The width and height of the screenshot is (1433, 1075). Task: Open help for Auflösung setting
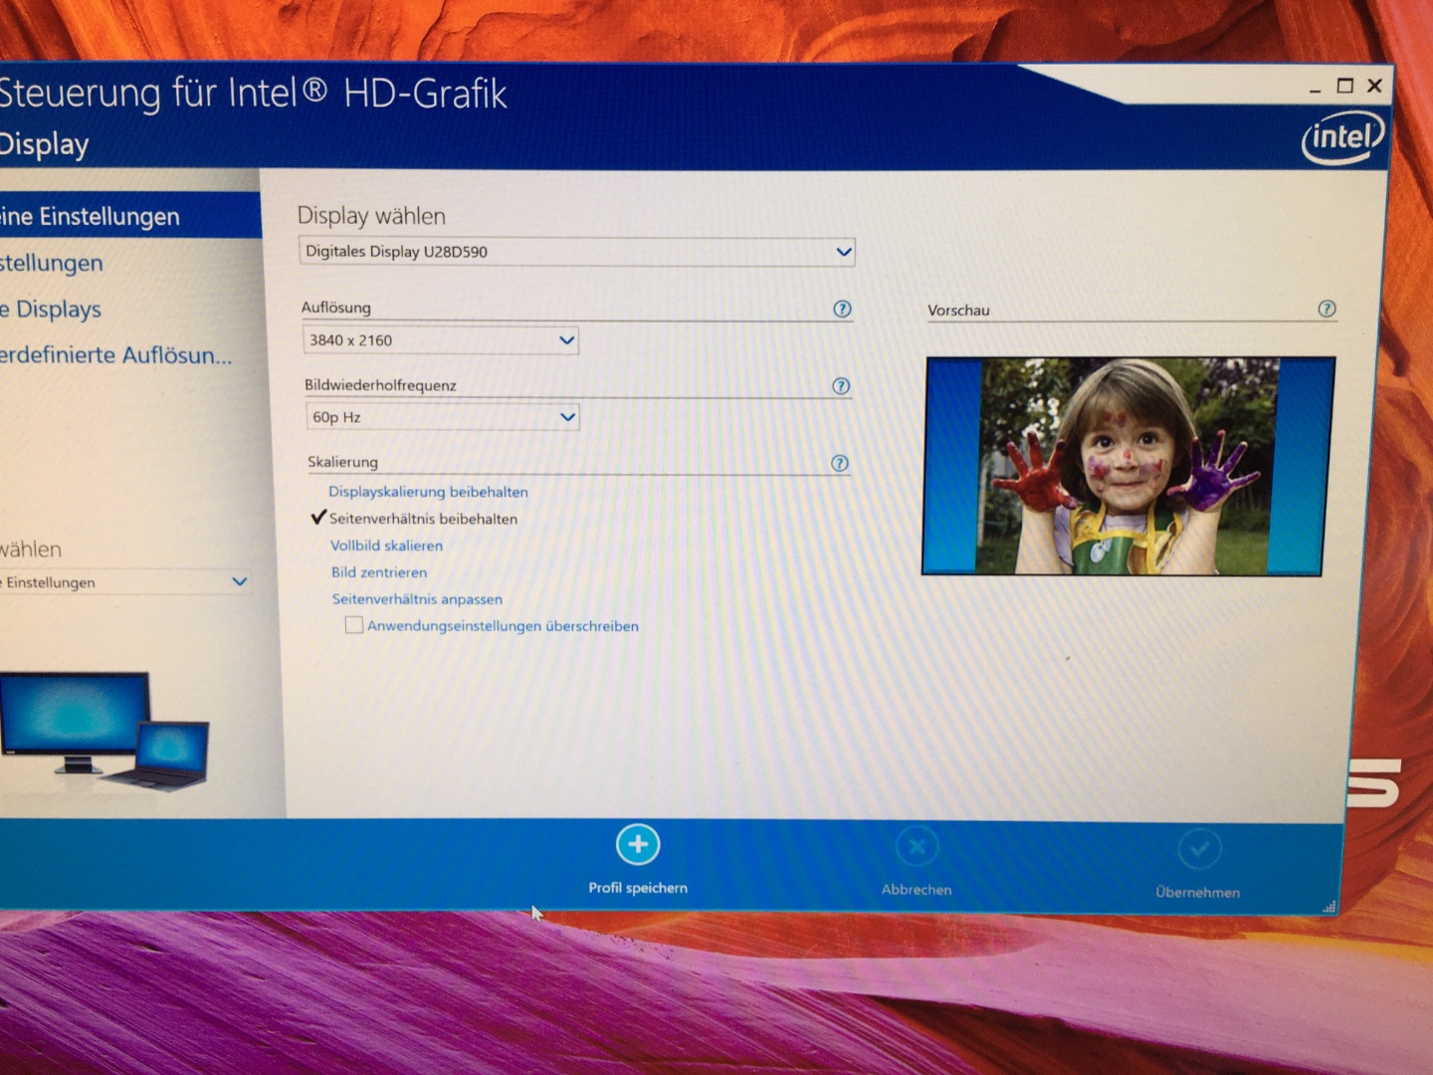coord(842,309)
